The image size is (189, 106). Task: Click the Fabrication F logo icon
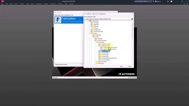[58, 20]
